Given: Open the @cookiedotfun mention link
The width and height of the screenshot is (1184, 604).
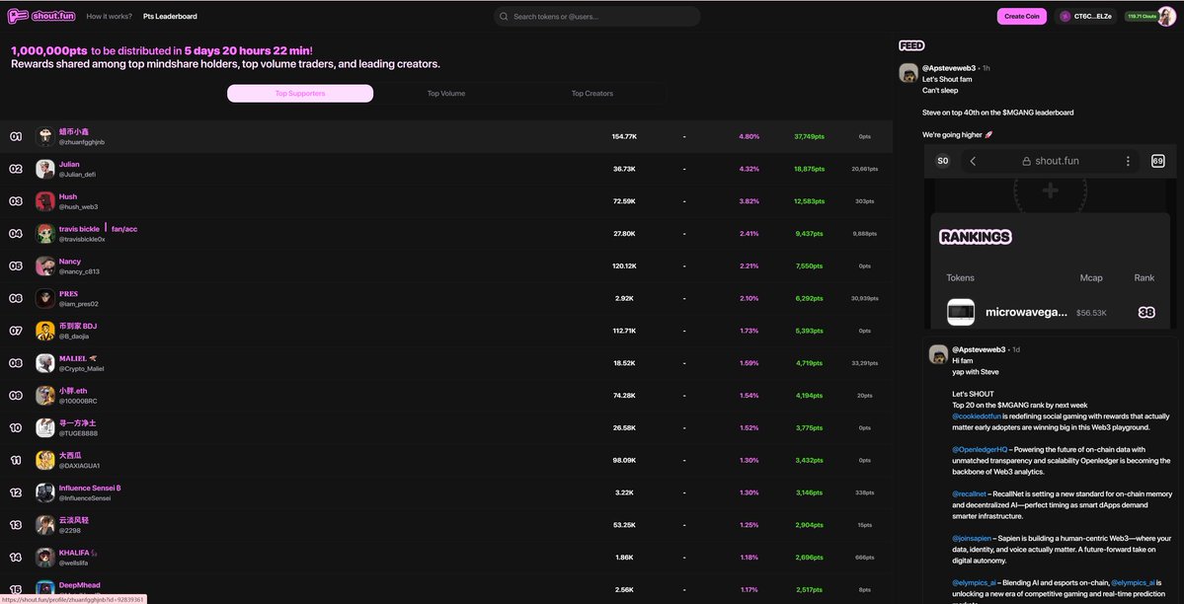Looking at the screenshot, I should [x=977, y=416].
